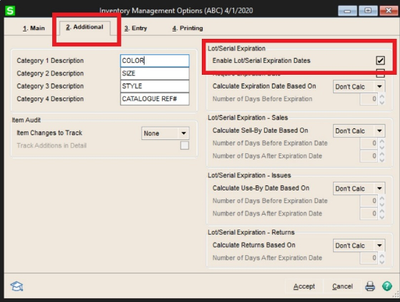Click the Category 1 Description field

(155, 61)
